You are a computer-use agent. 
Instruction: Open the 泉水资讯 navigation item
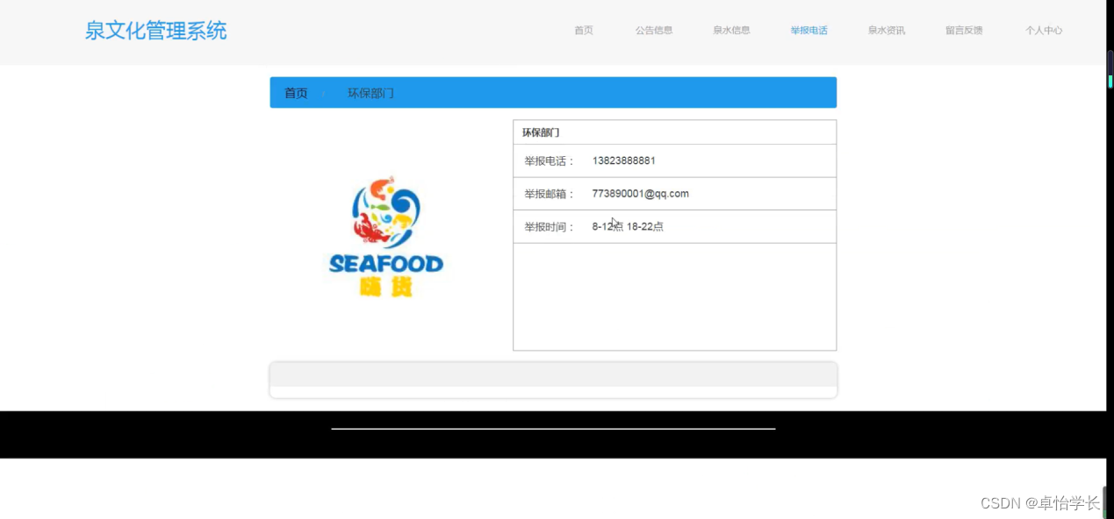tap(887, 31)
